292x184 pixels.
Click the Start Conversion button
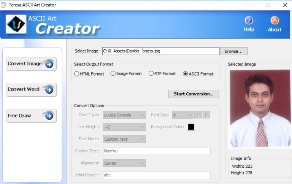pyautogui.click(x=194, y=94)
